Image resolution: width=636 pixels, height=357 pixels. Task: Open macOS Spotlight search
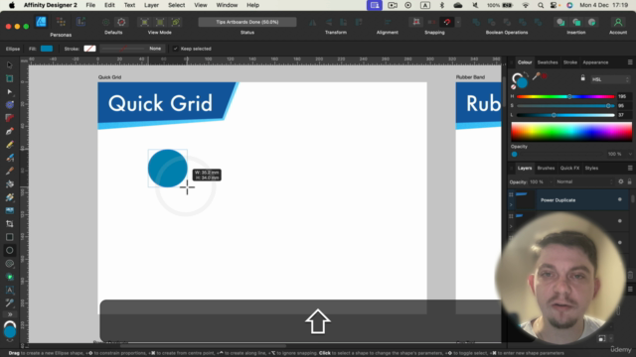tap(541, 5)
